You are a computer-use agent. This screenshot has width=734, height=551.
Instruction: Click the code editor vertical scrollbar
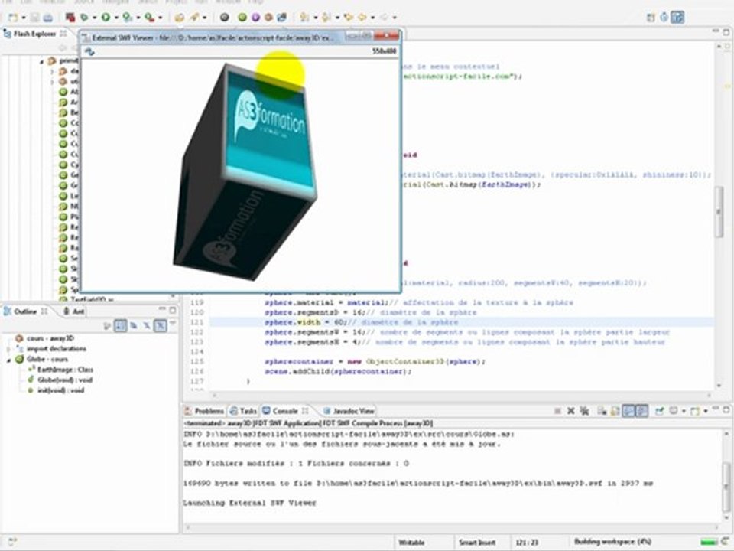point(719,214)
